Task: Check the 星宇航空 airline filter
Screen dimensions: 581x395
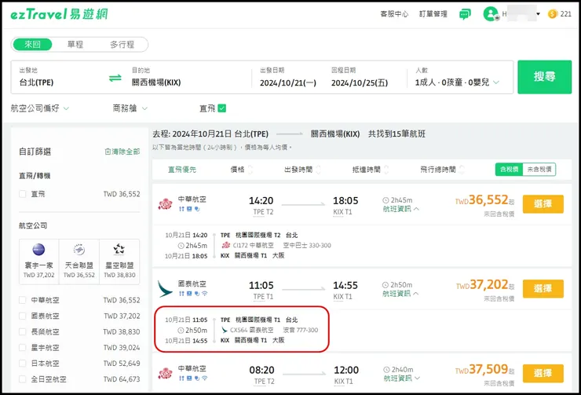Action: point(23,348)
